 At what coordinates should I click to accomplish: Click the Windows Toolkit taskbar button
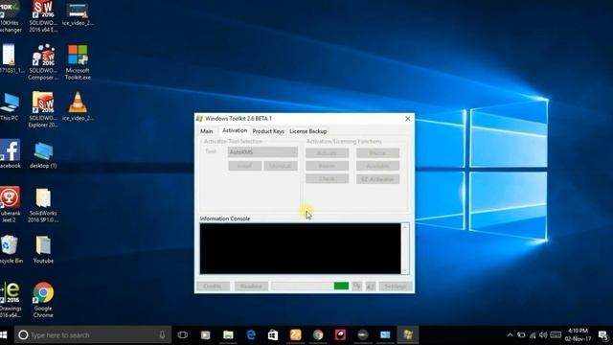[407, 334]
